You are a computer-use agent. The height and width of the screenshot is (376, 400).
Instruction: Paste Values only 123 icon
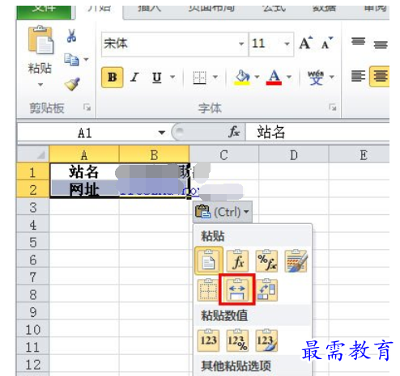208,340
